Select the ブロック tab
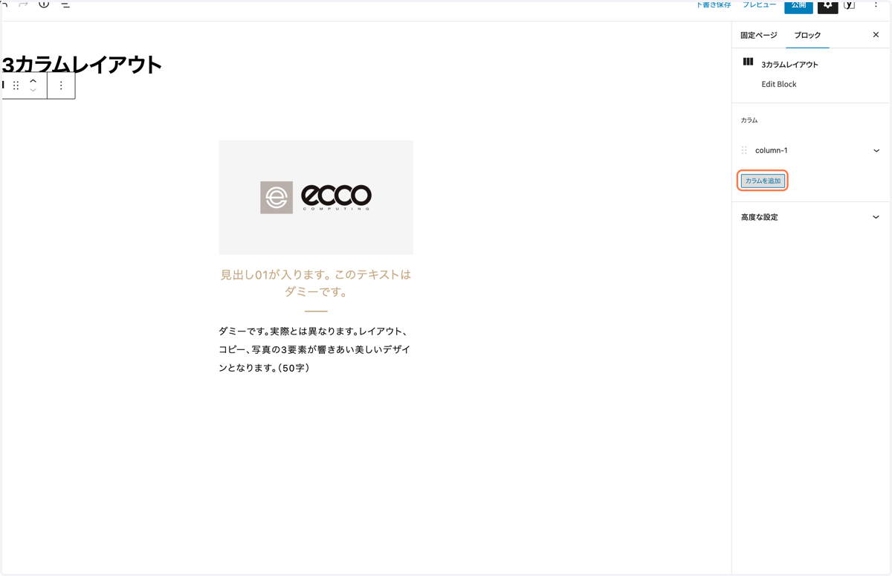892x576 pixels. coord(807,36)
